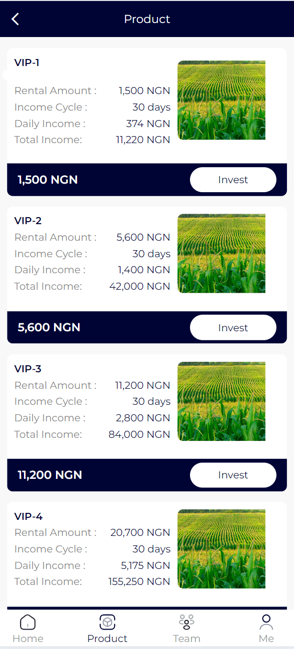294x649 pixels.
Task: Open the VIP-1 cornfield image
Action: click(x=221, y=100)
